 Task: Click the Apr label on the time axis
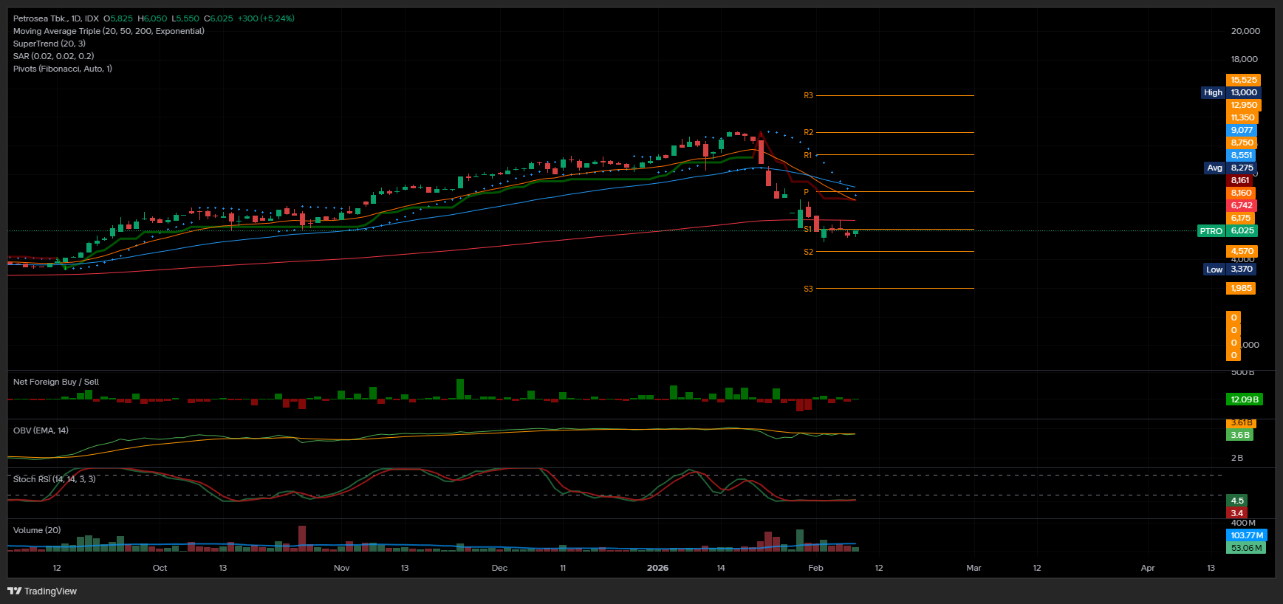[x=1148, y=568]
